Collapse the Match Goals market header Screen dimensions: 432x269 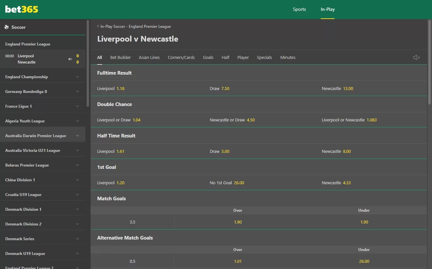259,199
